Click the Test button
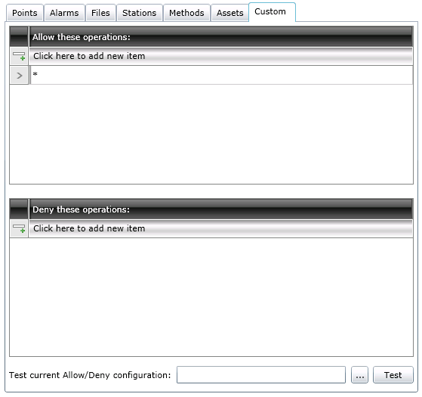 click(393, 375)
